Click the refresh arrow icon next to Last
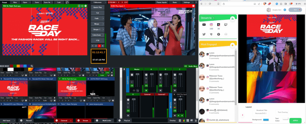The width and height of the screenshot is (306, 124). tap(67, 2)
